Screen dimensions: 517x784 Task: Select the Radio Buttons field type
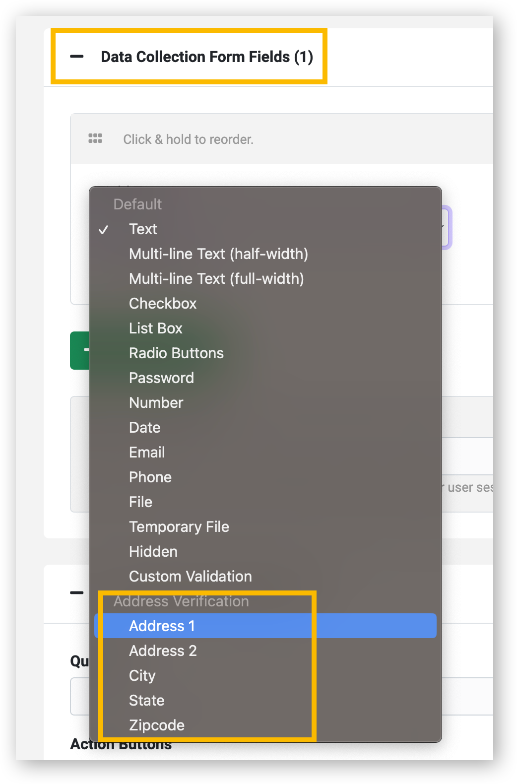176,353
